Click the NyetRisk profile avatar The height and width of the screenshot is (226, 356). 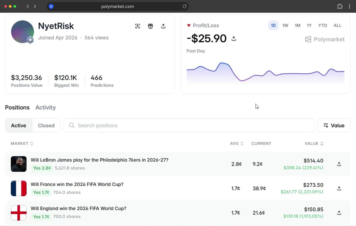pyautogui.click(x=22, y=32)
